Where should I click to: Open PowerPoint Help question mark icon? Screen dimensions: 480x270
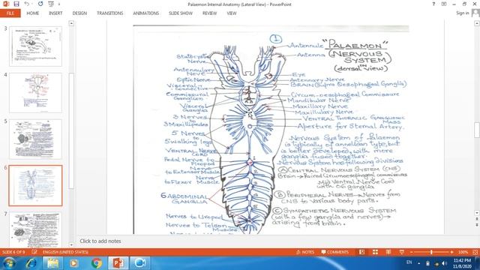pyautogui.click(x=433, y=4)
